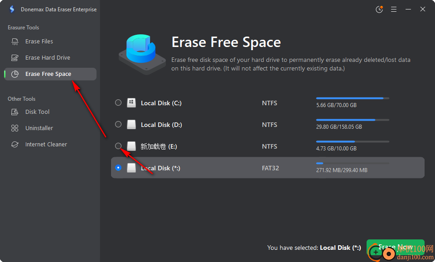Click the Erase Now button
The width and height of the screenshot is (435, 262).
click(395, 247)
